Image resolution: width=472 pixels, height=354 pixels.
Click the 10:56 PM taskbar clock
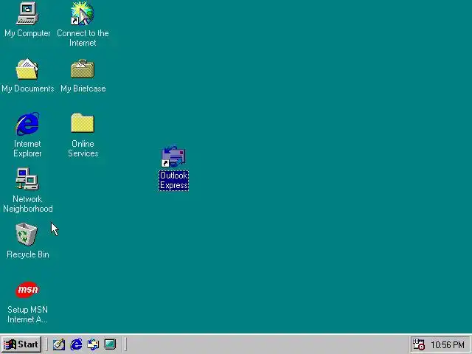[x=448, y=344]
